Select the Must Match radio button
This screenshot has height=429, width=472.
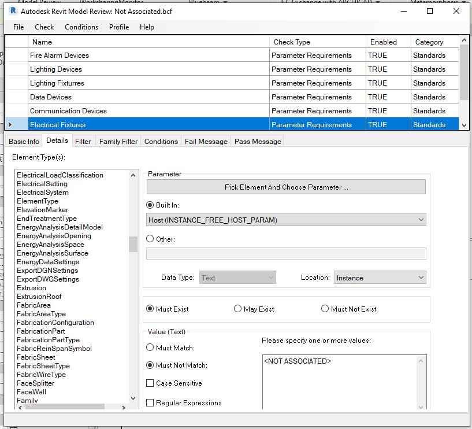tap(150, 347)
